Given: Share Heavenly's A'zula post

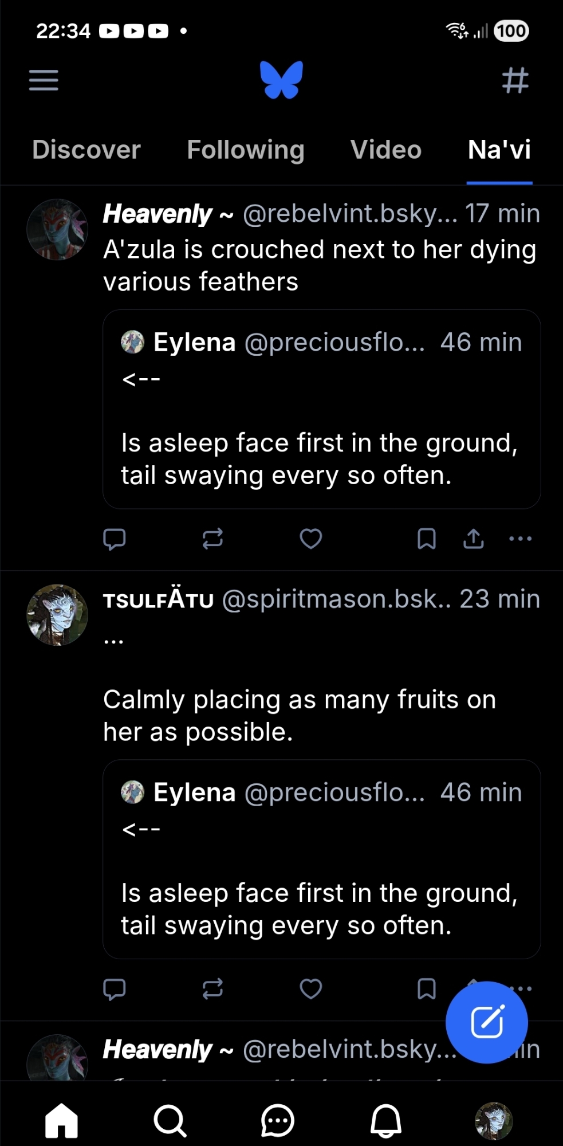Looking at the screenshot, I should point(474,539).
